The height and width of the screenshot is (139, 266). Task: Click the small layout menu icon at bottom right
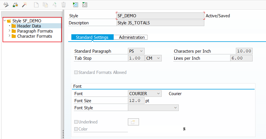[x=184, y=129]
